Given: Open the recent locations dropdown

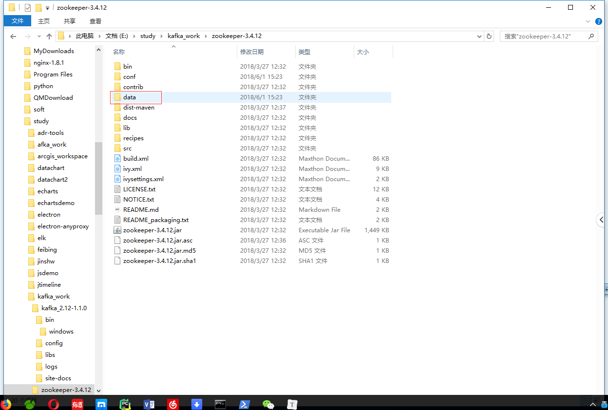Looking at the screenshot, I should tap(39, 37).
